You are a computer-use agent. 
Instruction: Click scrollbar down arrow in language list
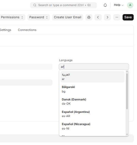coord(127,134)
